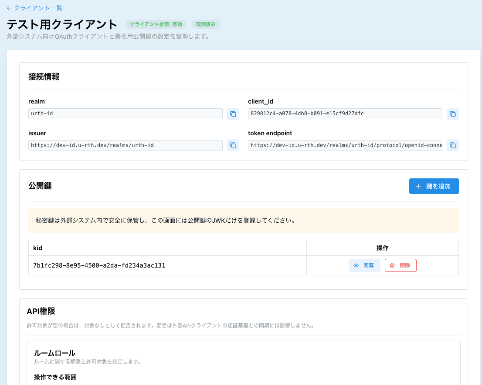482x385 pixels.
Task: View the key with the 閲覧 button
Action: 364,265
